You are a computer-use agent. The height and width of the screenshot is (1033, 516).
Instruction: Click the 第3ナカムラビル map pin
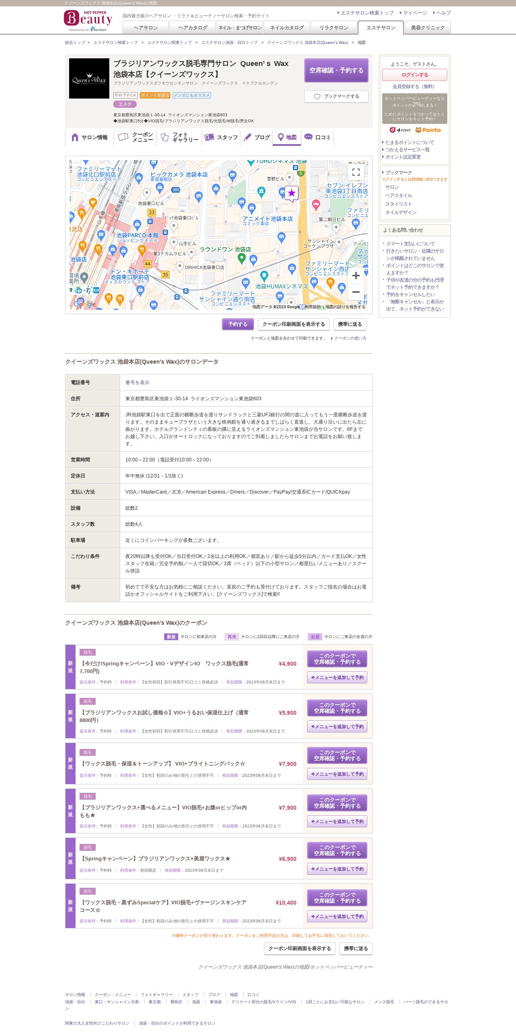pos(192,253)
